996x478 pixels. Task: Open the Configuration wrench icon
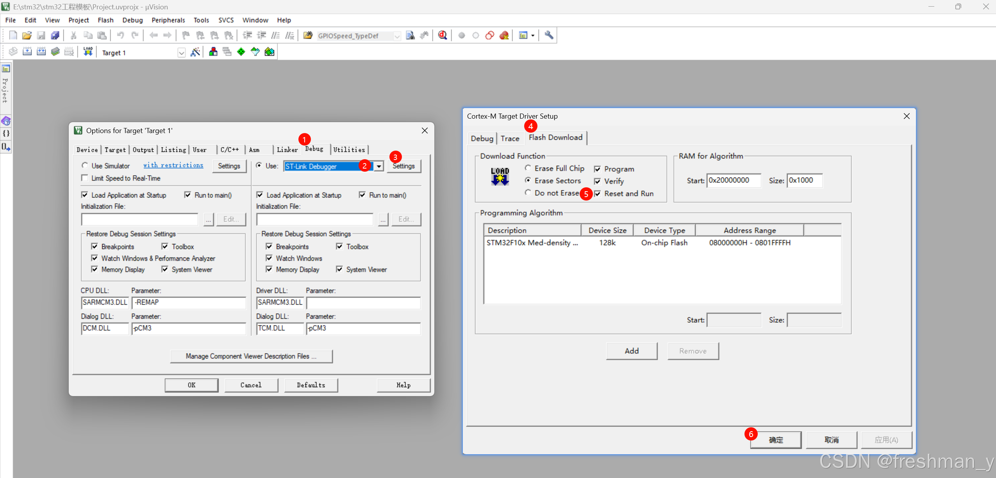click(x=549, y=36)
